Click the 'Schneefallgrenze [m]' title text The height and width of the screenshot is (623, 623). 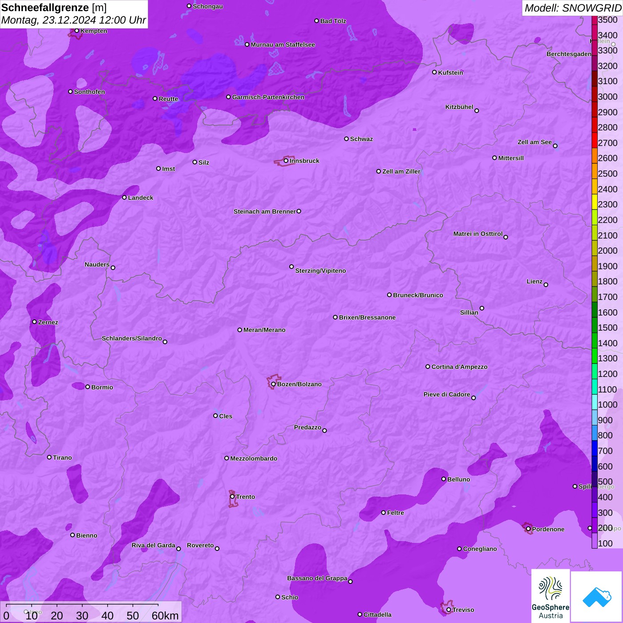(54, 8)
